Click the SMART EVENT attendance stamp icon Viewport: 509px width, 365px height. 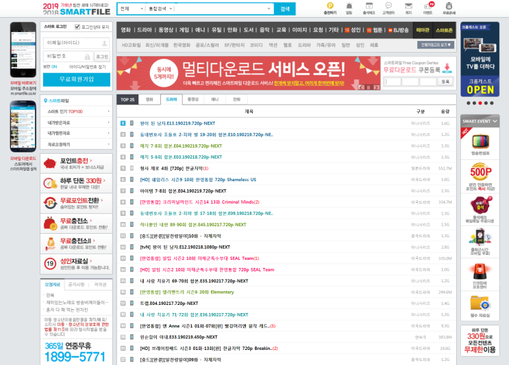(480, 205)
